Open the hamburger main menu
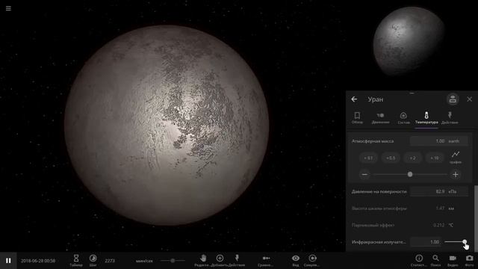 point(8,8)
